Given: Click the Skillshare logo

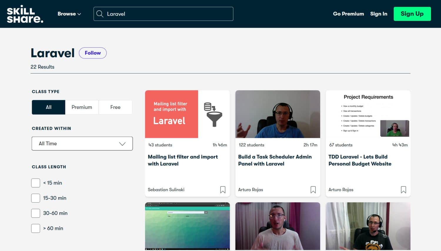Looking at the screenshot, I should pyautogui.click(x=25, y=14).
